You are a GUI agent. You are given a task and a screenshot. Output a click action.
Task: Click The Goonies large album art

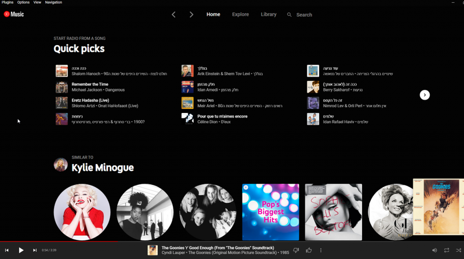click(x=438, y=207)
